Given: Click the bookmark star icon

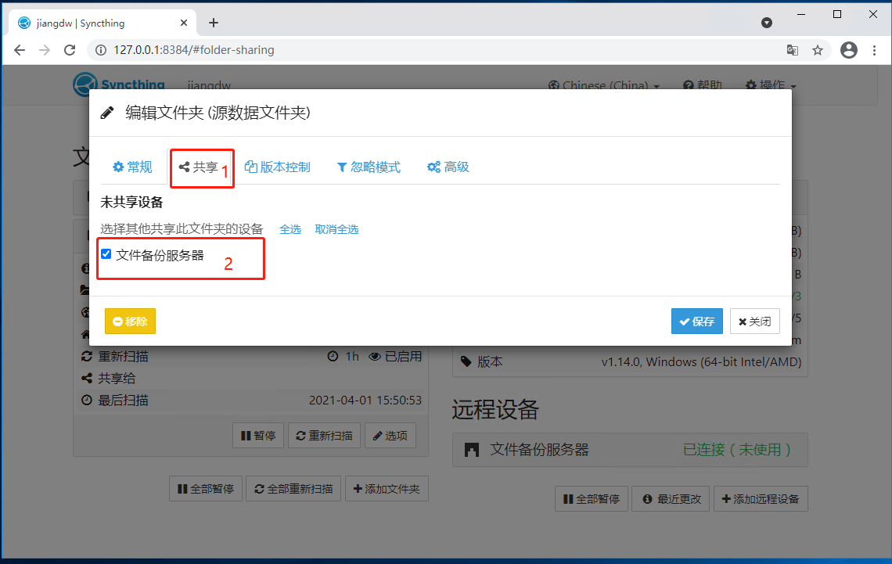Looking at the screenshot, I should (818, 49).
